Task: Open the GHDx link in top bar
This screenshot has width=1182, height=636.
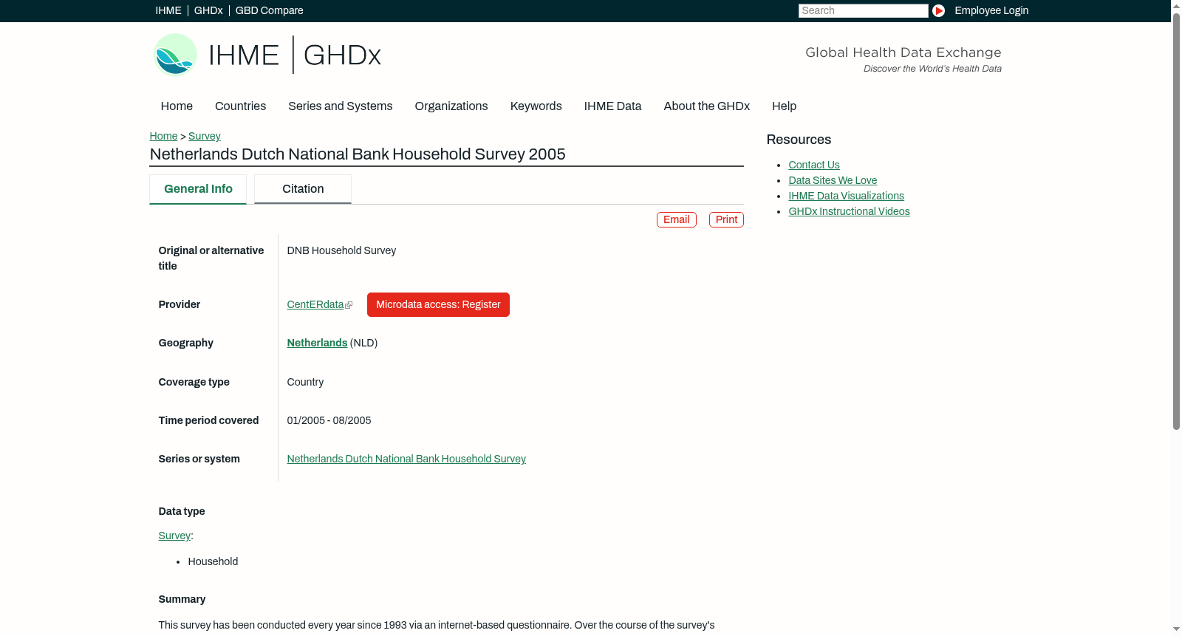Action: 208,10
